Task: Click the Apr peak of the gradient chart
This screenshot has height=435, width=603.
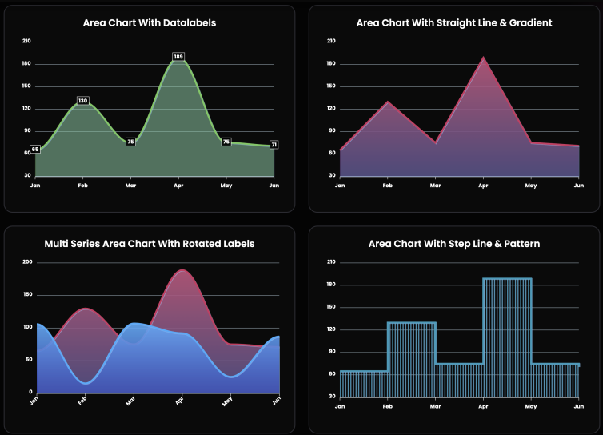Action: pos(483,58)
